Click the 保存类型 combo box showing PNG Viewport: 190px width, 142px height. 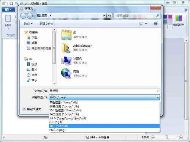tap(104, 97)
